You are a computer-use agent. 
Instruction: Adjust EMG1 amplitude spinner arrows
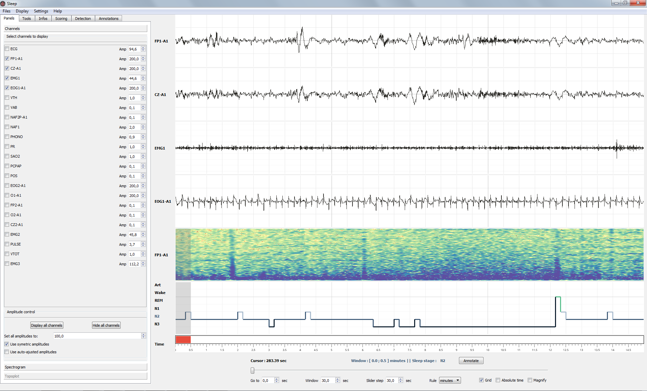(143, 78)
